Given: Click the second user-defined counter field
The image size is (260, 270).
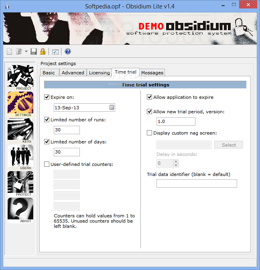Looking at the screenshot, I should coord(67,184).
